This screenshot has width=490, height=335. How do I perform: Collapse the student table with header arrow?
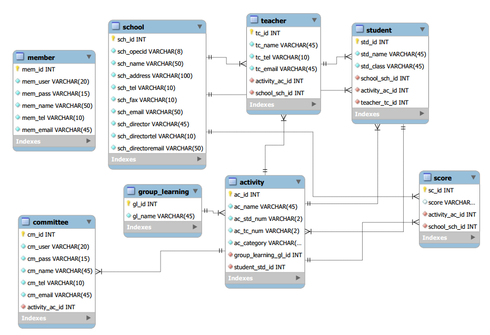click(423, 29)
